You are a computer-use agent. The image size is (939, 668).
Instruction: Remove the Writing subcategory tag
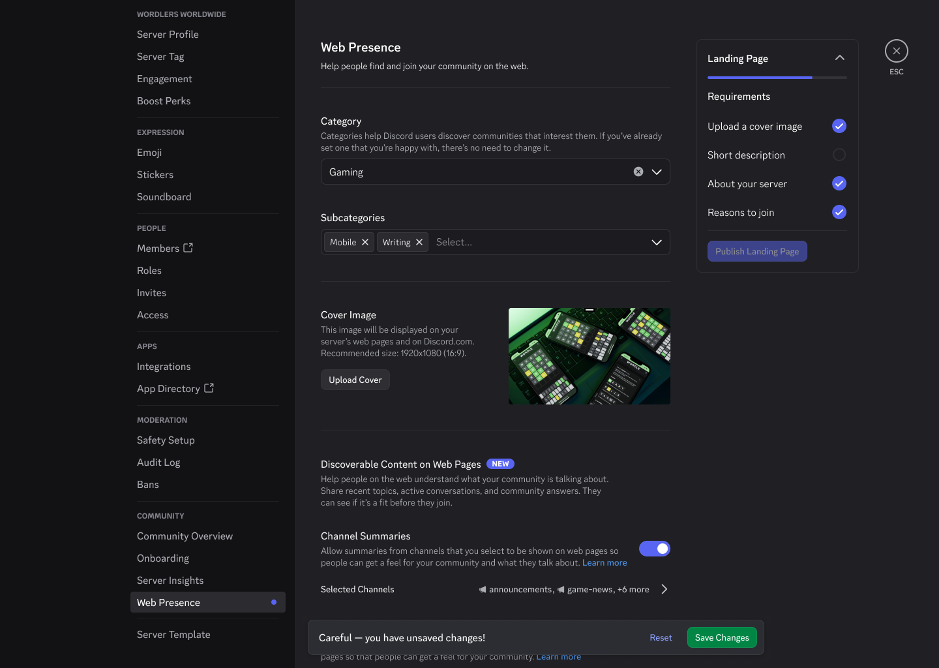tap(419, 242)
